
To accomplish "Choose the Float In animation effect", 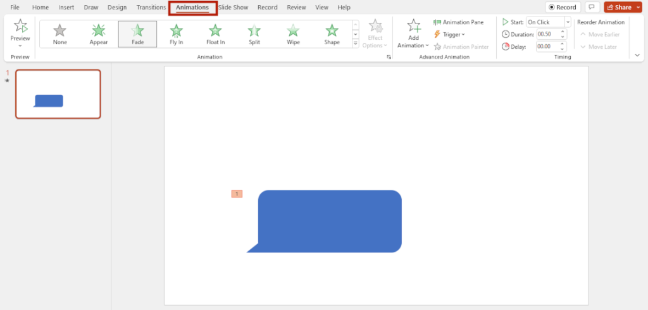I will click(215, 34).
